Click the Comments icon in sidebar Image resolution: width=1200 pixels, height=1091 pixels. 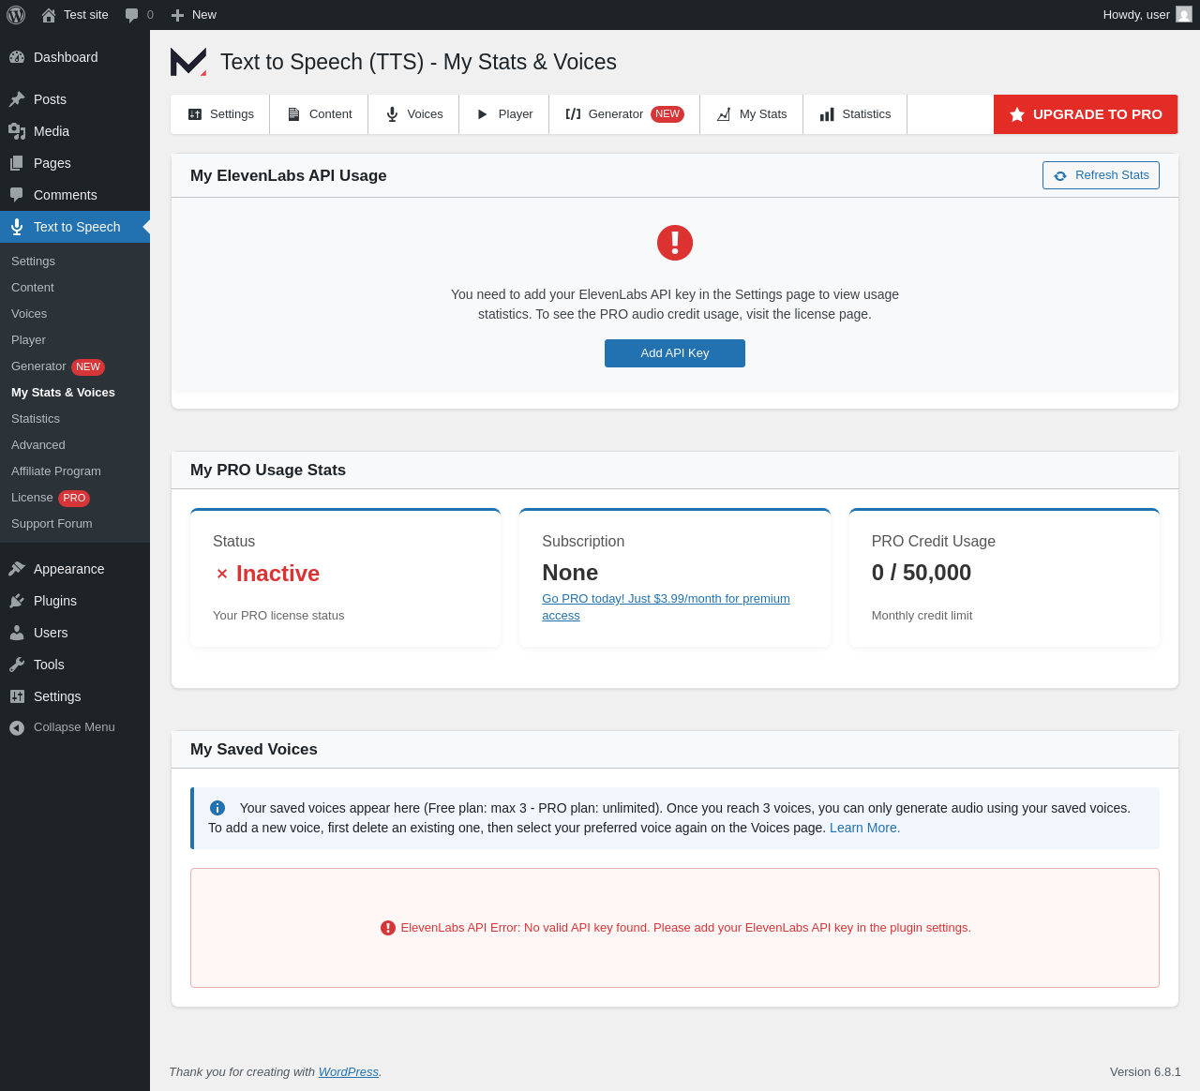coord(17,195)
